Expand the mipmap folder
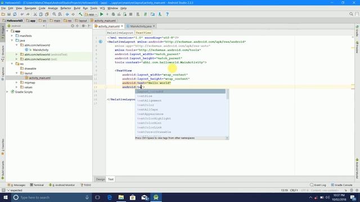Image resolution: width=360 pixels, height=202 pixels. pos(16,82)
